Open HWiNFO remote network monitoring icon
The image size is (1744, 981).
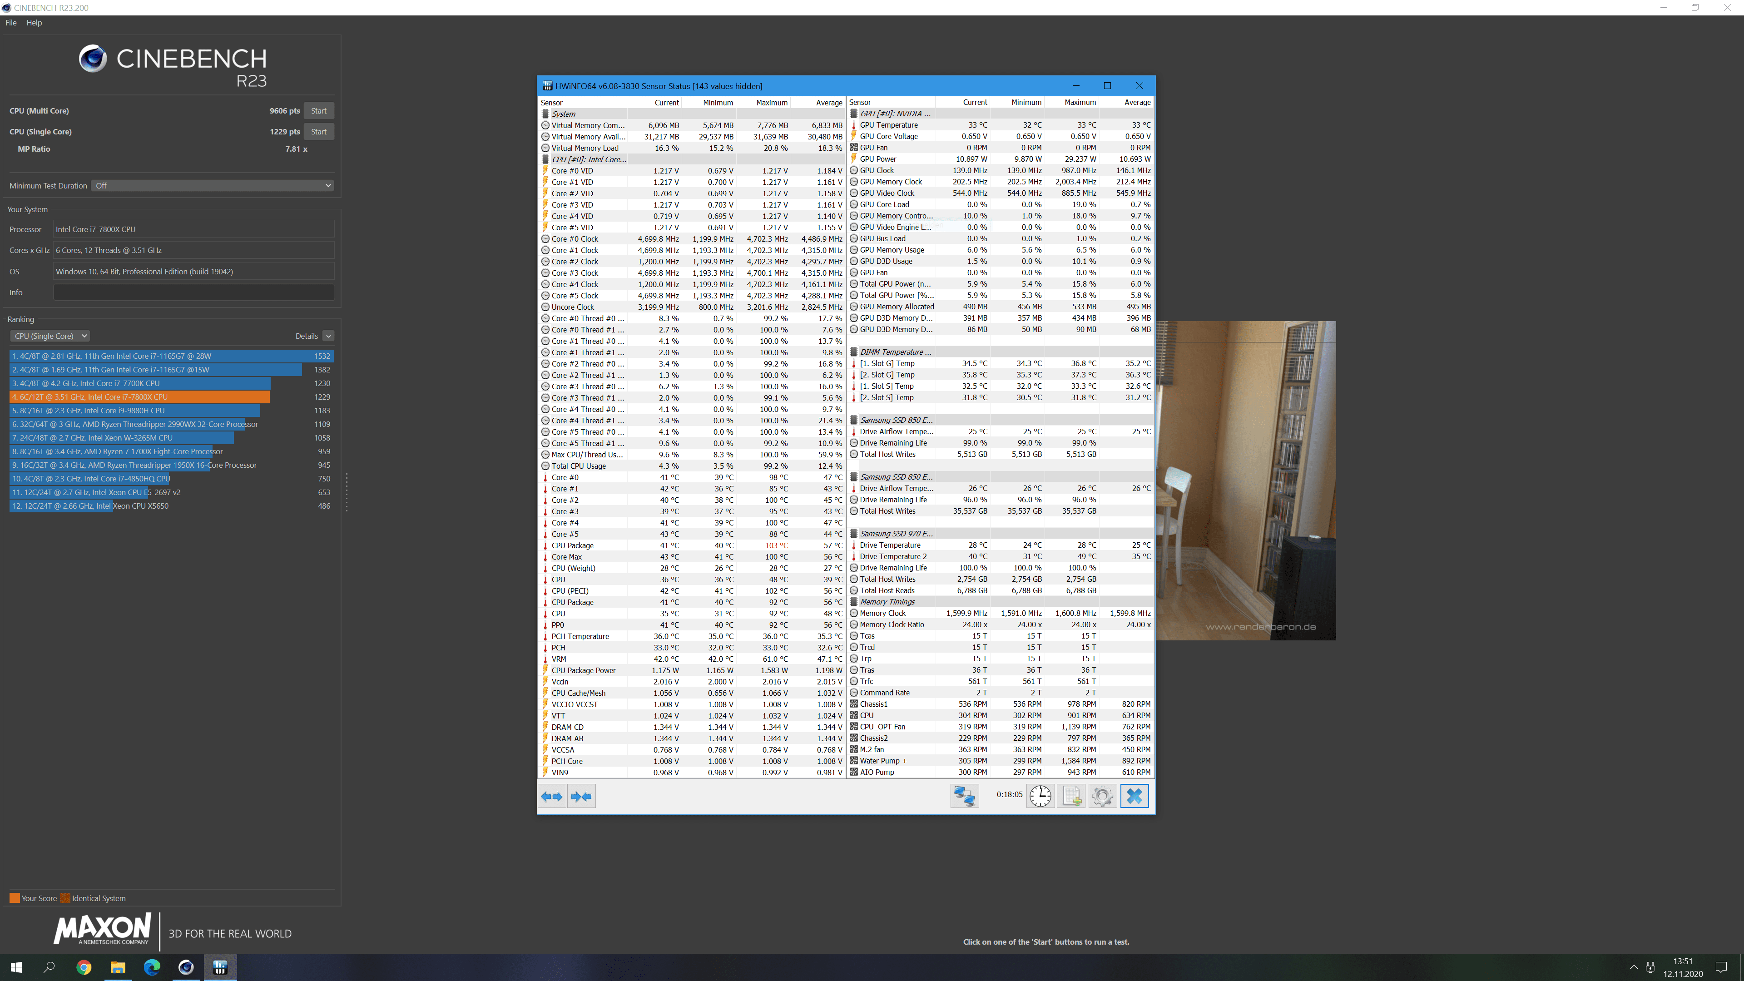pos(964,796)
